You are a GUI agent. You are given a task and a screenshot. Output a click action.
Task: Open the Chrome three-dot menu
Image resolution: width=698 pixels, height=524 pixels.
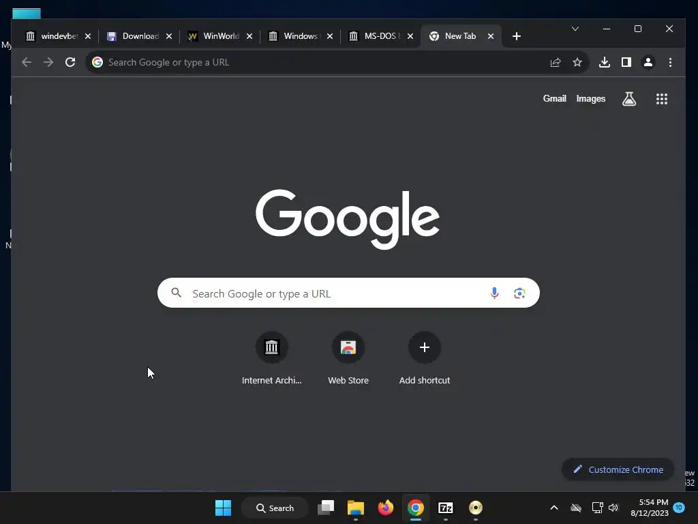(x=670, y=62)
